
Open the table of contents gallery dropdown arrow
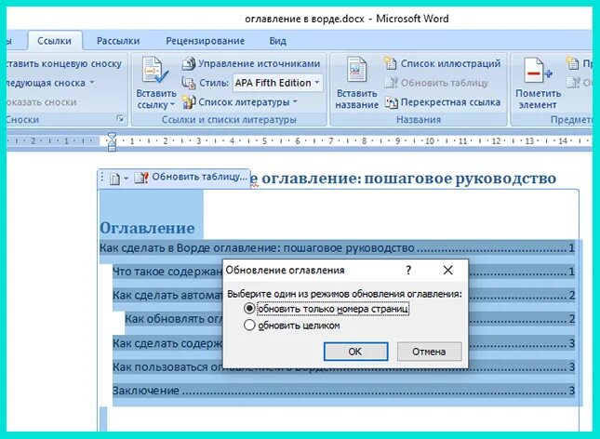[x=126, y=179]
